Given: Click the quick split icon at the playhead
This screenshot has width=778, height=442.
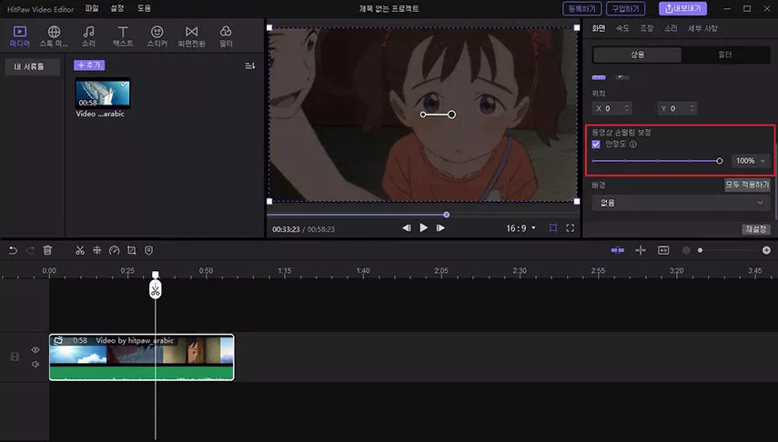Looking at the screenshot, I should point(641,250).
